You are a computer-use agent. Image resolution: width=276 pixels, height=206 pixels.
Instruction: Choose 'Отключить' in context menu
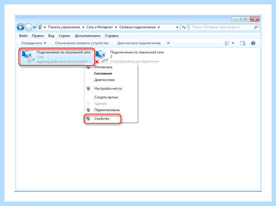point(103,67)
